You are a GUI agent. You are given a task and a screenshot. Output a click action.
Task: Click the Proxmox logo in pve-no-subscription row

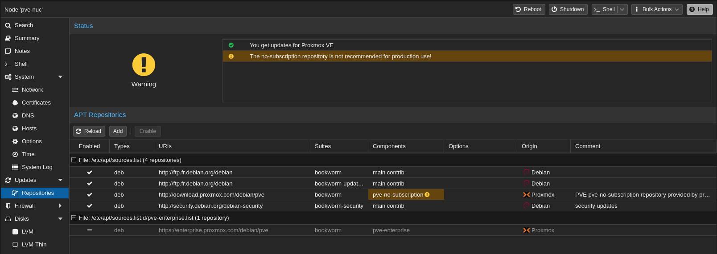527,194
